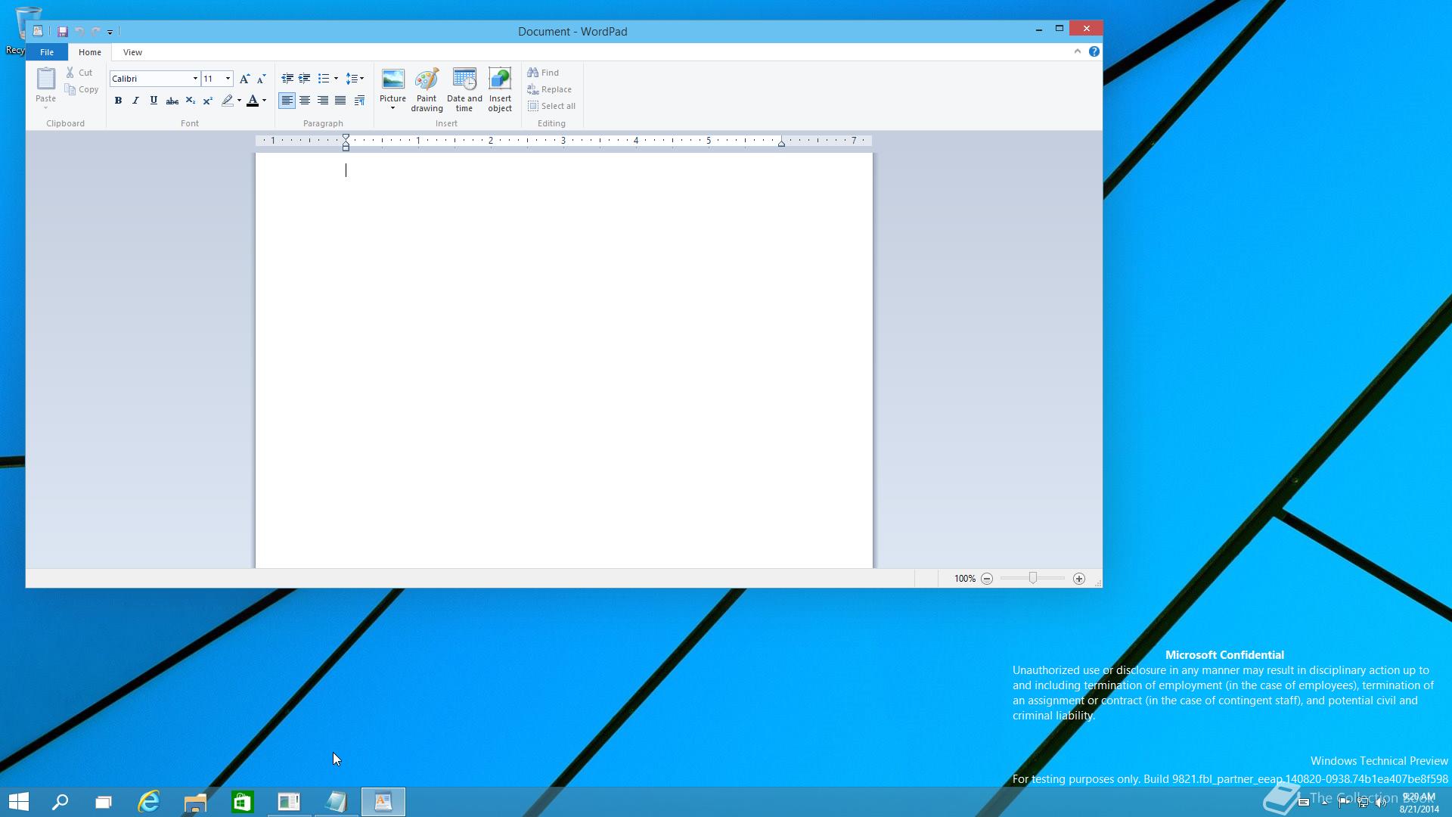Align text left
Screen dimensions: 1452x817
[x=287, y=101]
